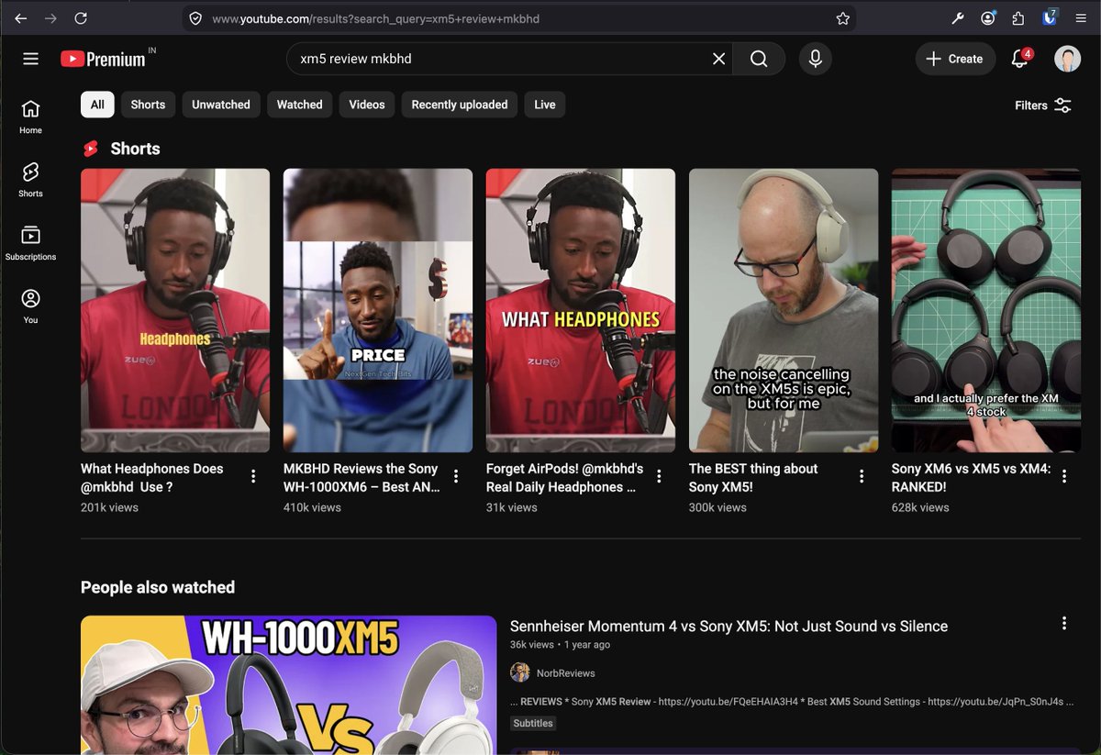Click the '628k views' text
Viewport: 1101px width, 755px height.
click(x=920, y=507)
